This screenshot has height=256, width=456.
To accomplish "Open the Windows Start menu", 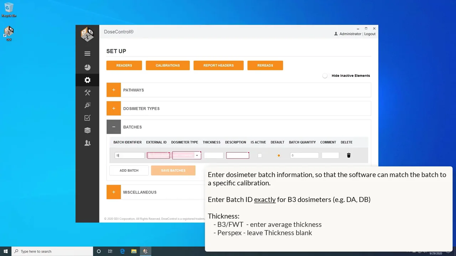I will coord(6,251).
